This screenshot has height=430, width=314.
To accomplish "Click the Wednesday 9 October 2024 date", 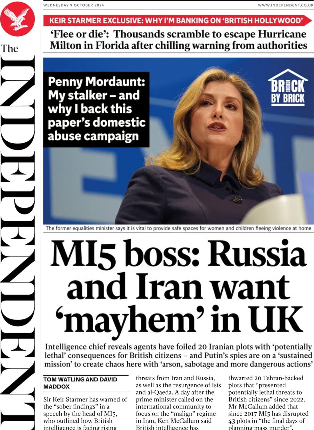I will coord(74,5).
